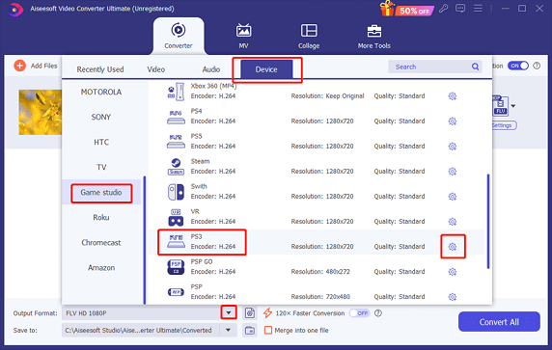
Task: Select SONY device category
Action: pyautogui.click(x=101, y=117)
